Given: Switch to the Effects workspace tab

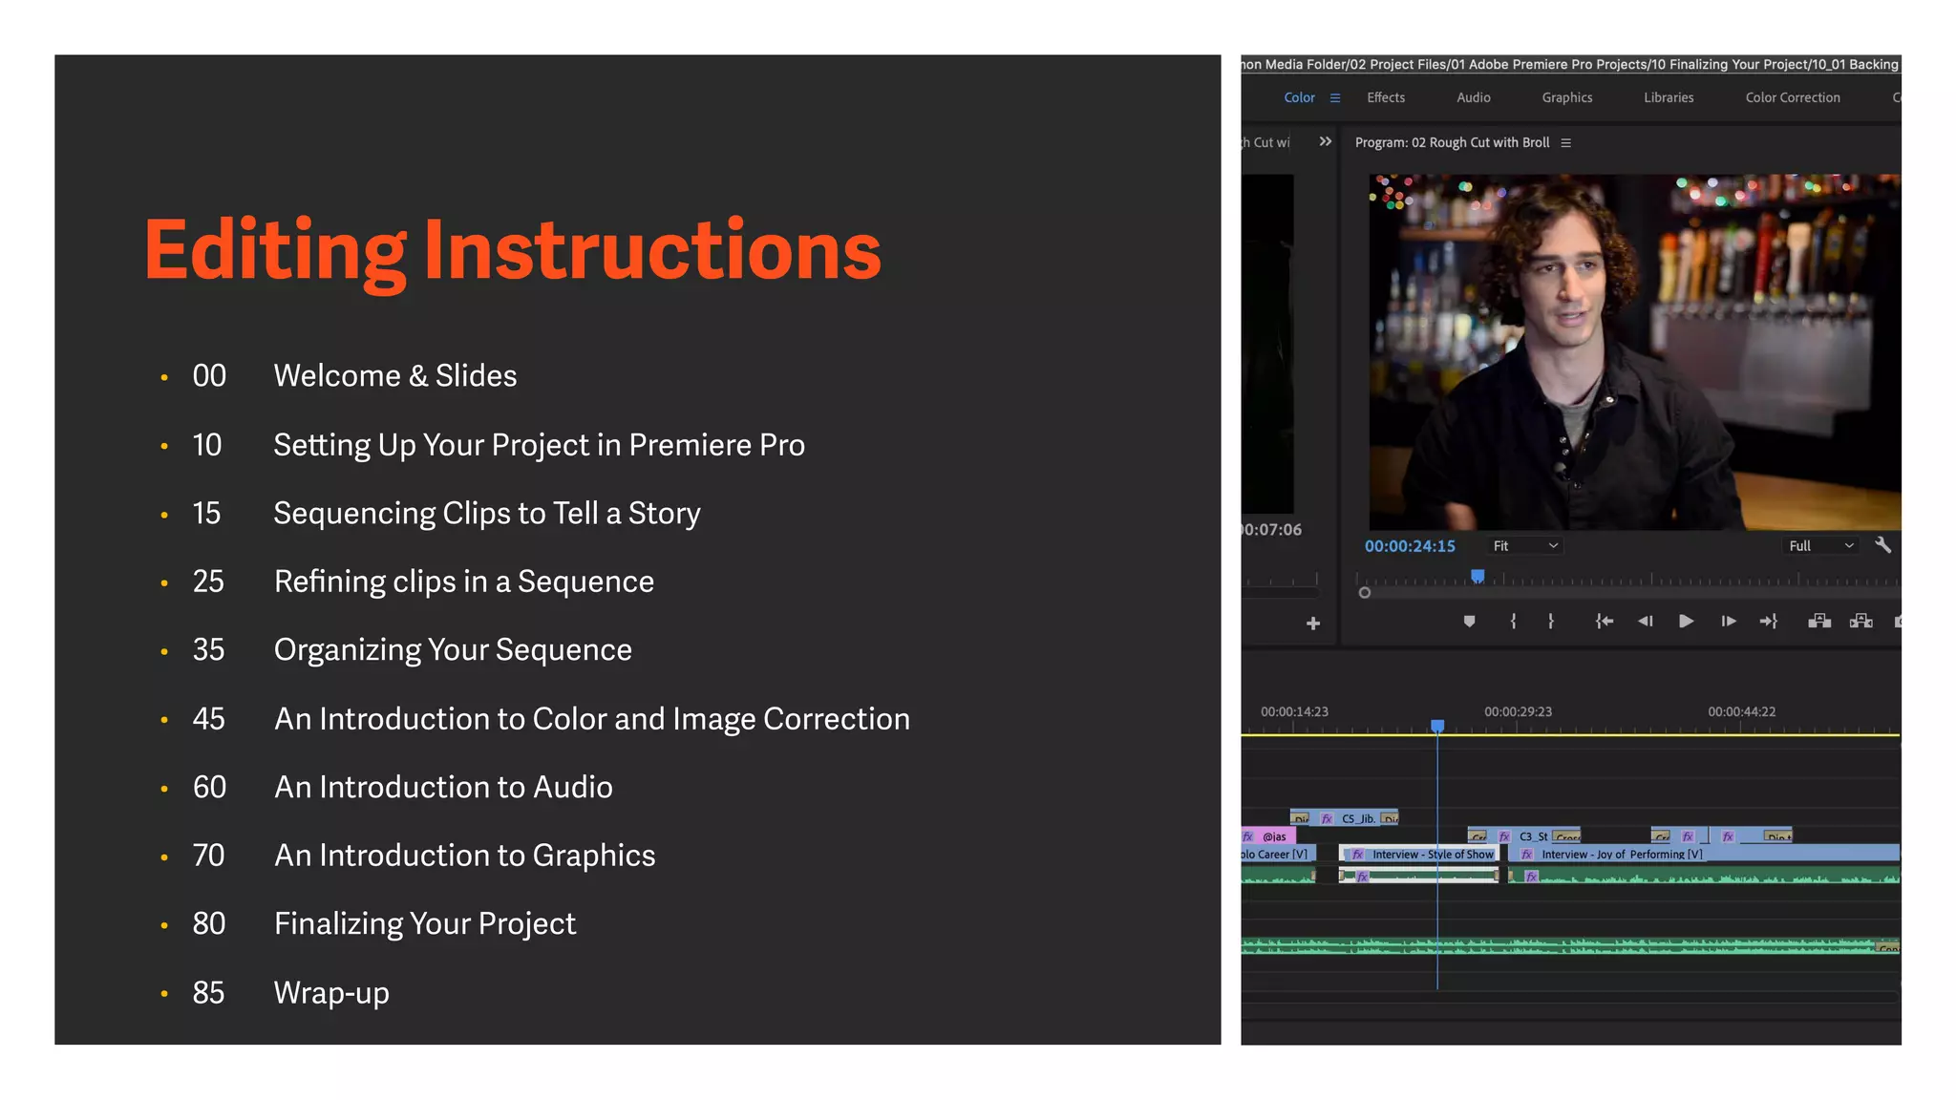Looking at the screenshot, I should [x=1385, y=97].
